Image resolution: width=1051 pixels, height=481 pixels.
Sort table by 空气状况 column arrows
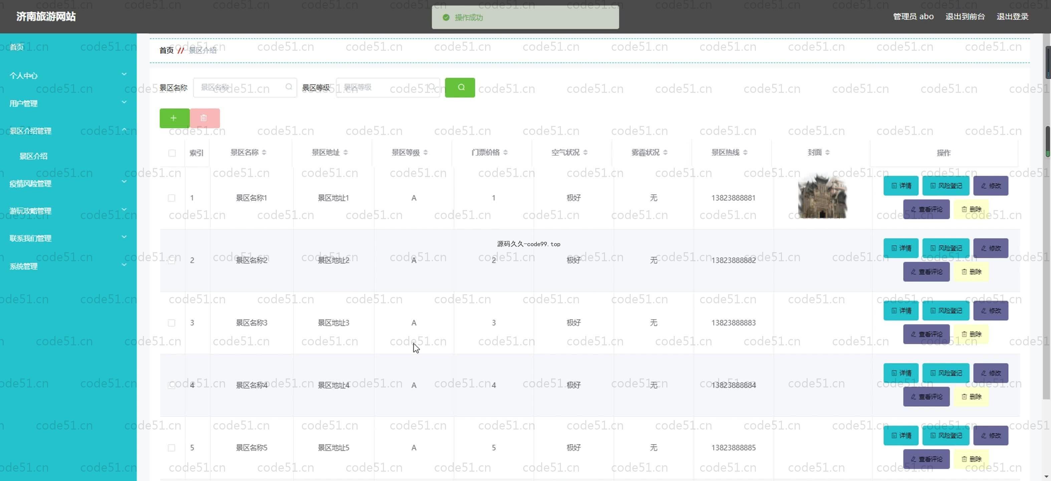(x=586, y=152)
